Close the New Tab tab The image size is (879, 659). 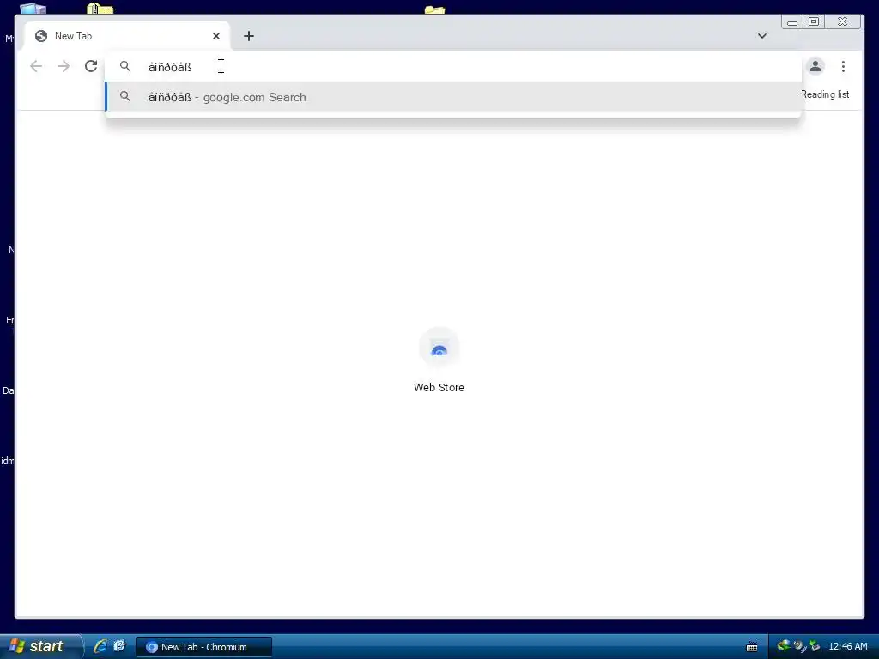click(216, 36)
